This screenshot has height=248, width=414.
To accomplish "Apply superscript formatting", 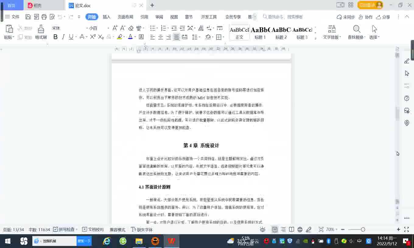I will point(93,37).
